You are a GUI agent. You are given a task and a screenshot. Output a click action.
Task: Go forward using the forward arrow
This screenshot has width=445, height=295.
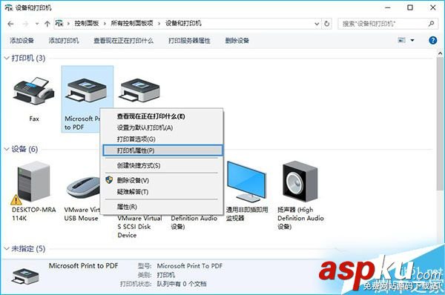tap(25, 24)
